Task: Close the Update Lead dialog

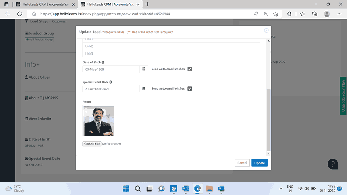Action: [x=266, y=30]
